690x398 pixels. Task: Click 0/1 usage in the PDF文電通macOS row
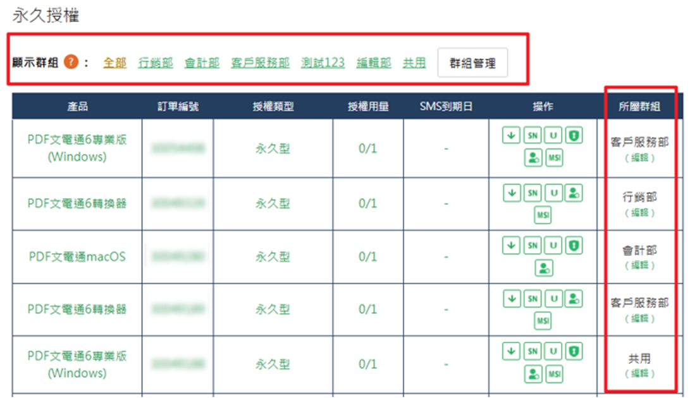tap(368, 256)
